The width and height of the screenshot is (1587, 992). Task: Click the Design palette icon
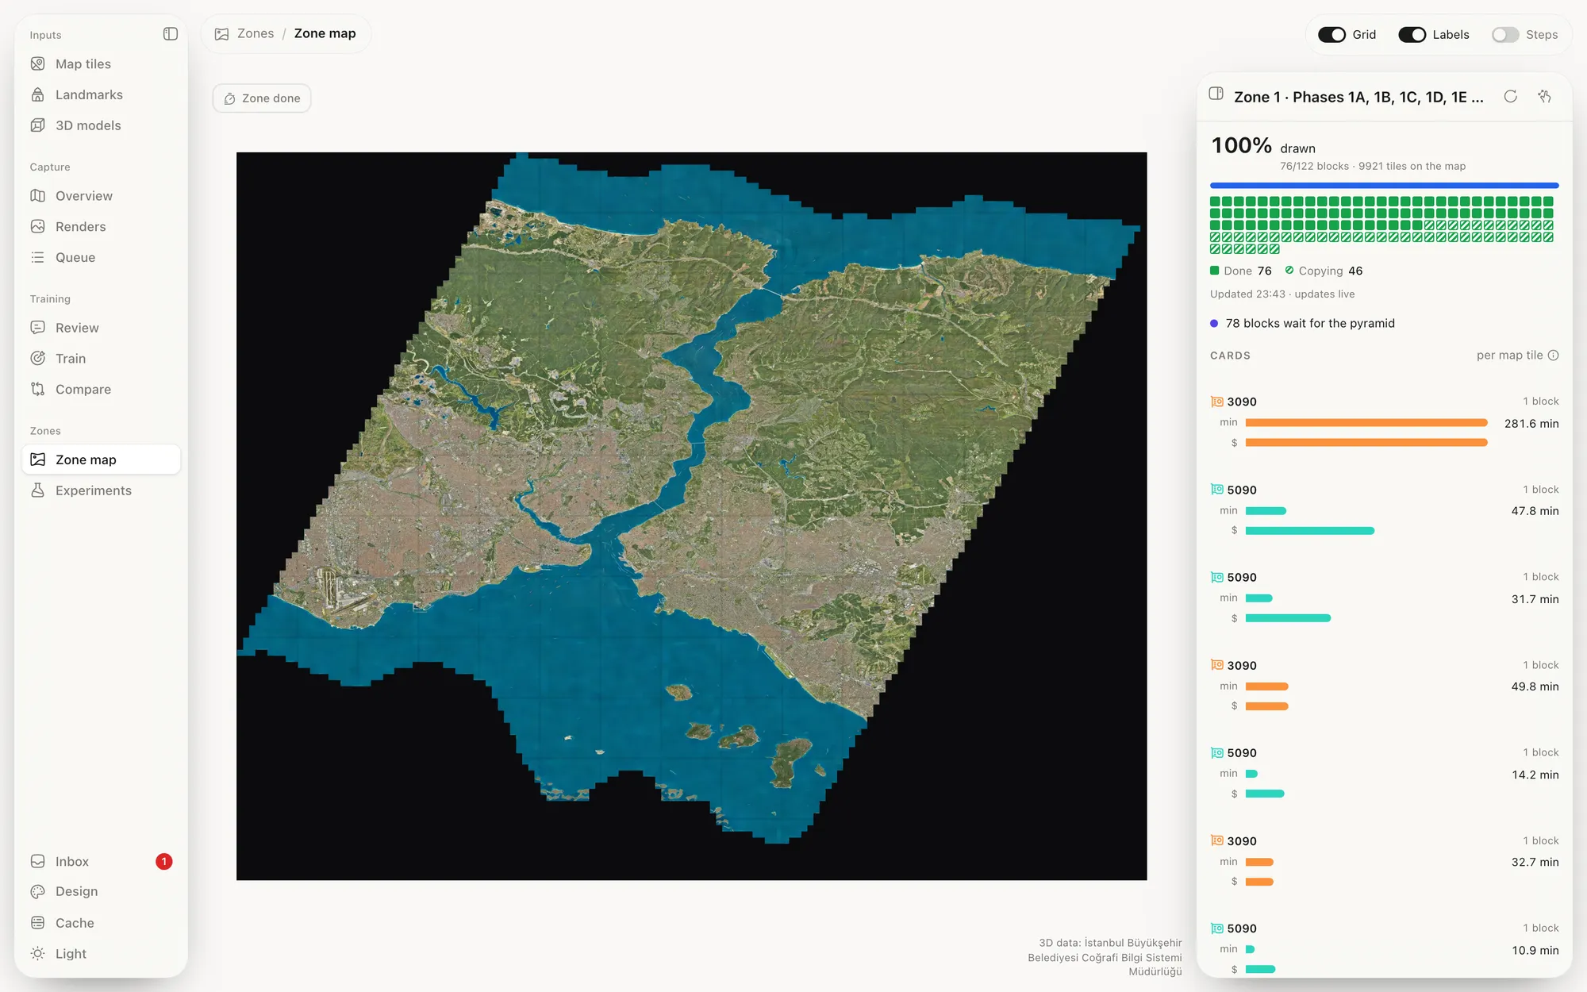pyautogui.click(x=37, y=892)
